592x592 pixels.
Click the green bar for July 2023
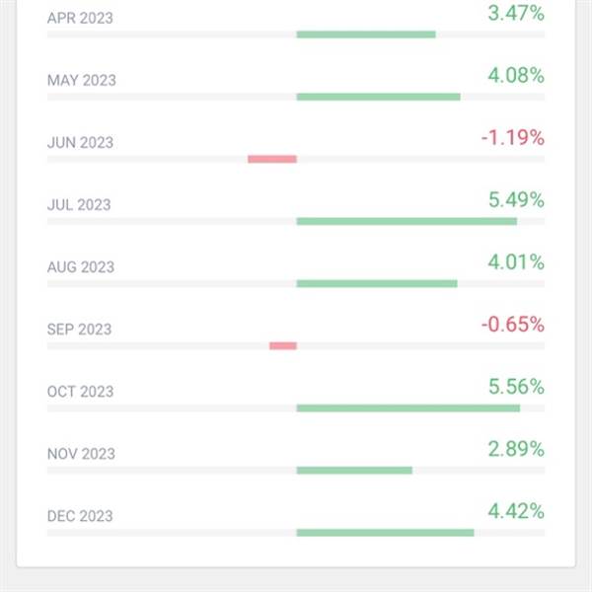pos(407,221)
